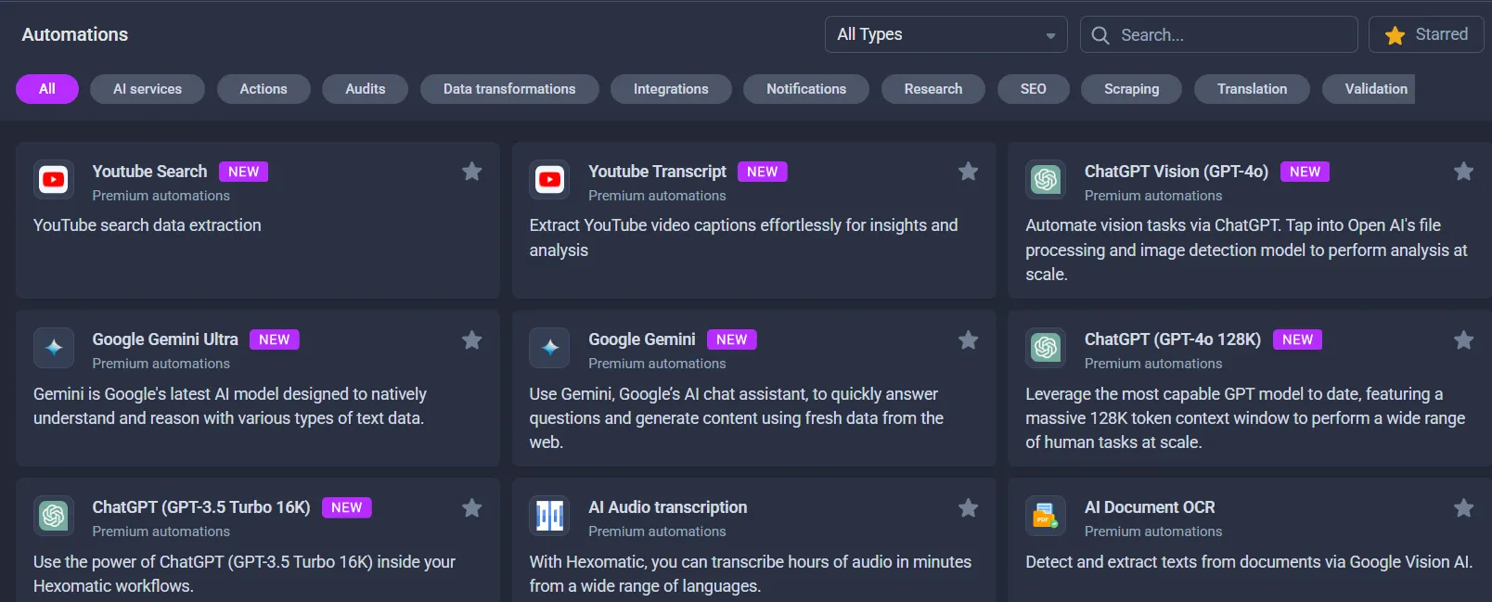The width and height of the screenshot is (1492, 602).
Task: Toggle star on AI Document OCR
Action: click(1463, 508)
